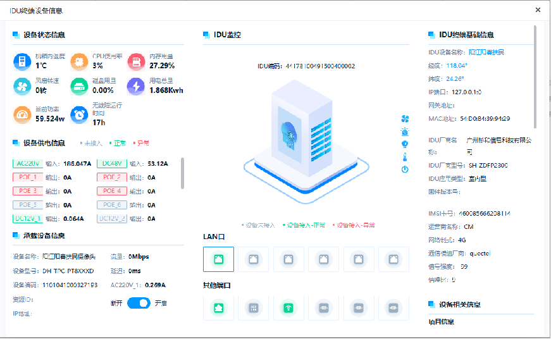Click the POE_1 abnormal output tag
551x339 pixels.
coord(27,177)
